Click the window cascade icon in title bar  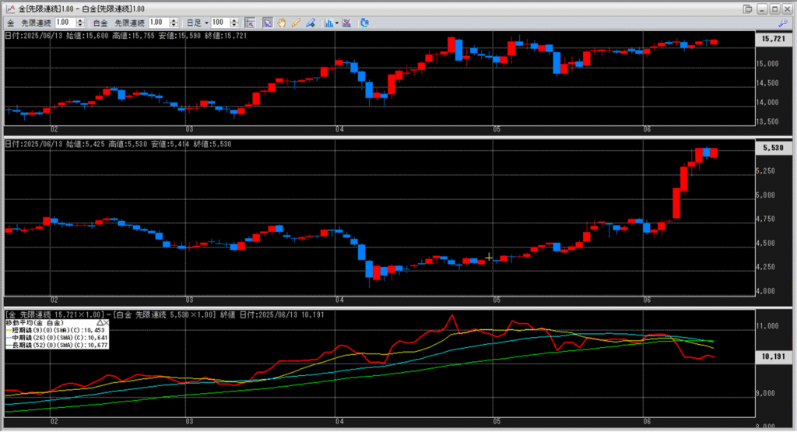tap(748, 9)
